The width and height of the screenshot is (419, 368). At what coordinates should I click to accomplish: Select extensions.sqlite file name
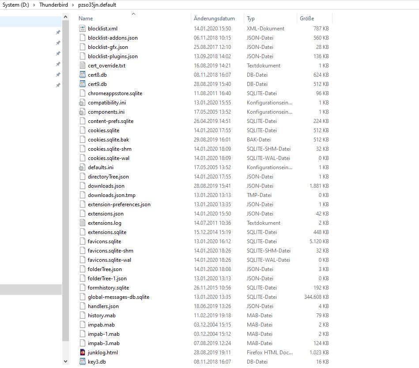point(107,232)
